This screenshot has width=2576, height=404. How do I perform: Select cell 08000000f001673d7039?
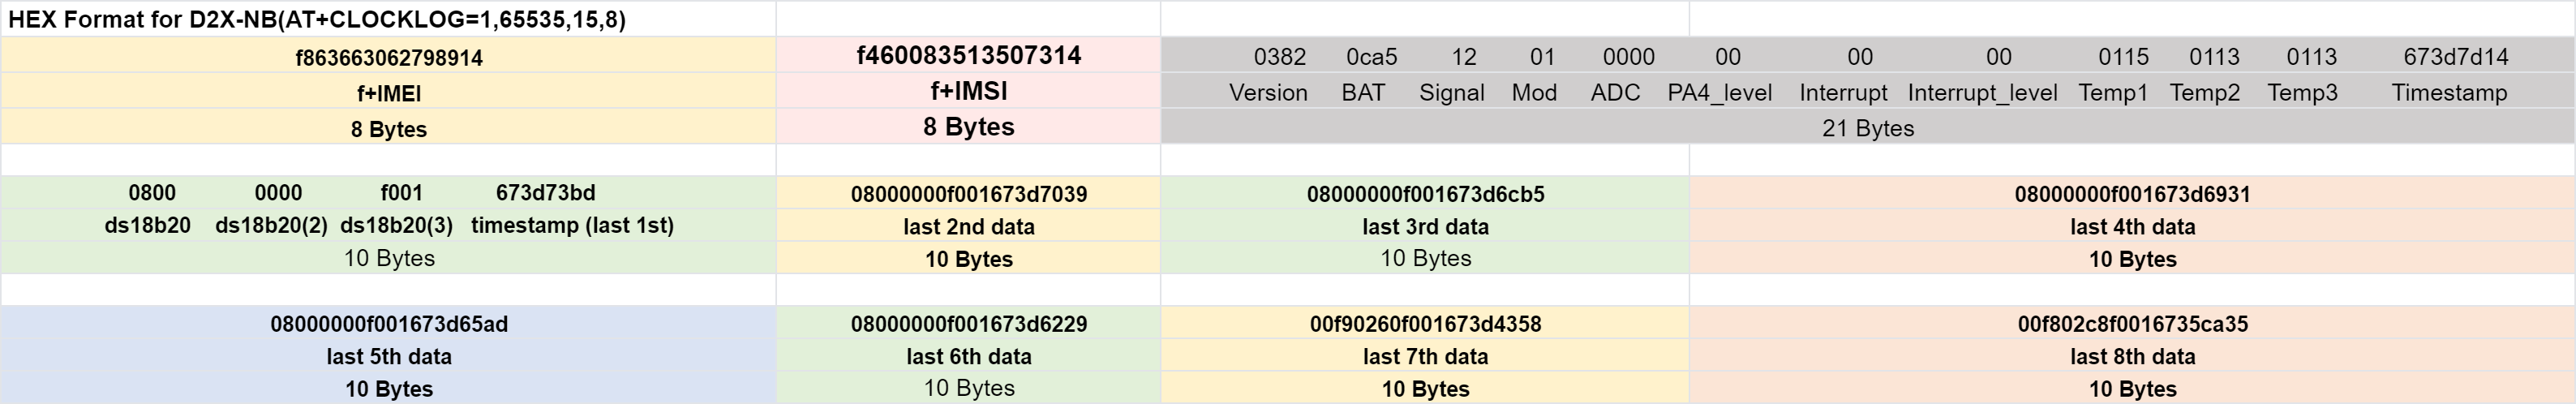[x=968, y=194]
